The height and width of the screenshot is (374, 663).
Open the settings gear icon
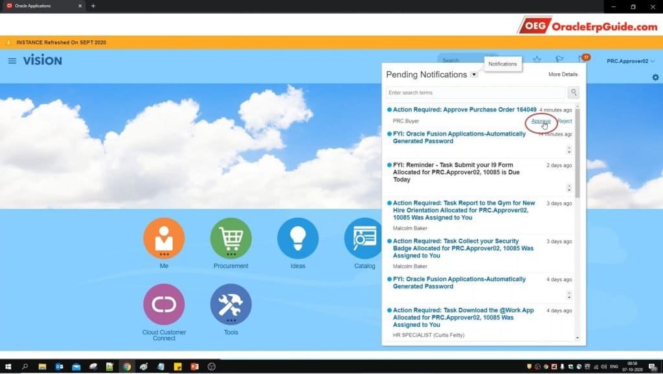[655, 78]
